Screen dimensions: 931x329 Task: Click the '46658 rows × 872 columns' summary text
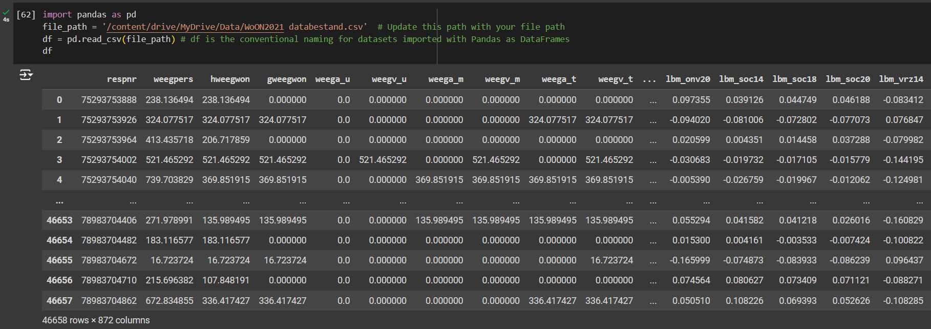(96, 320)
